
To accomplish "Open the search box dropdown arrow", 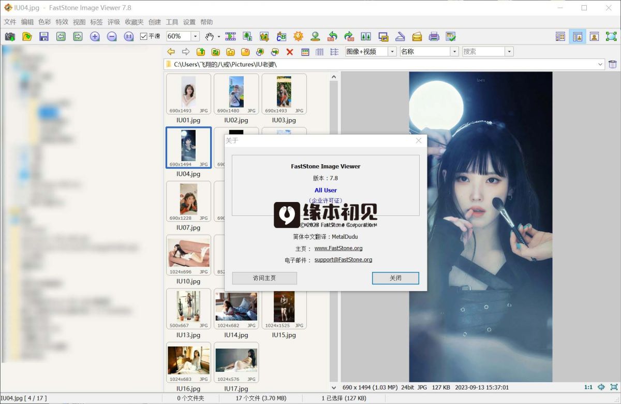I will point(509,52).
